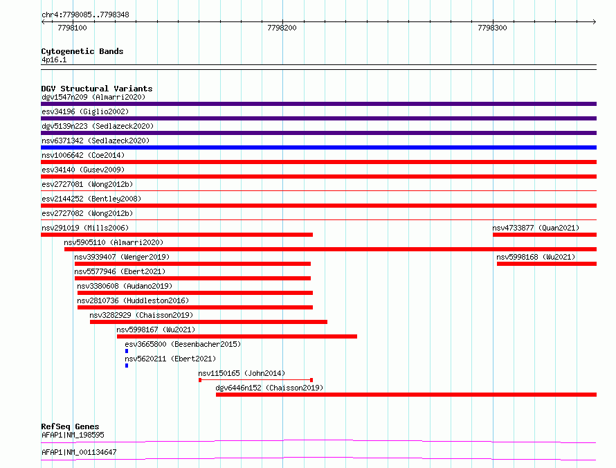Click esv3665800 (Besenbacher2015) variant label
This screenshot has height=468, width=616.
coord(183,344)
